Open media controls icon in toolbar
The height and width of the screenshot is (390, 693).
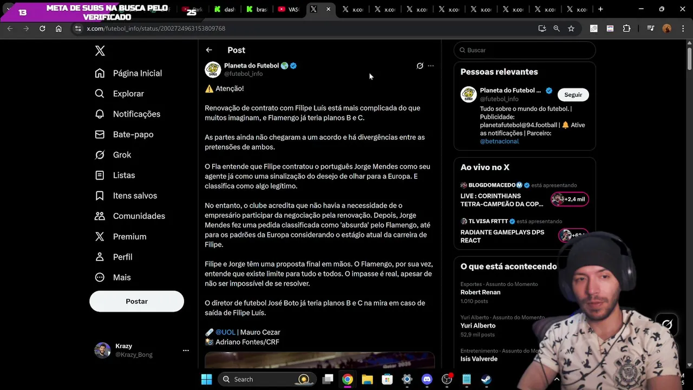click(x=651, y=28)
